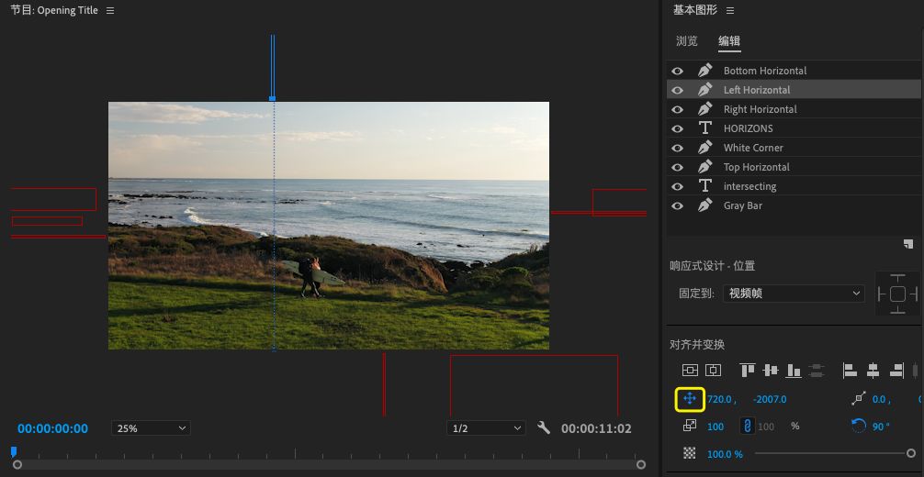
Task: Click the pen icon of Right Horizontal
Action: tap(704, 109)
